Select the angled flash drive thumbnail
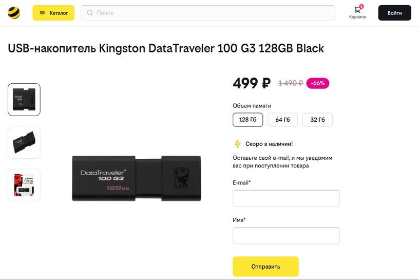The width and height of the screenshot is (419, 280). (x=24, y=142)
